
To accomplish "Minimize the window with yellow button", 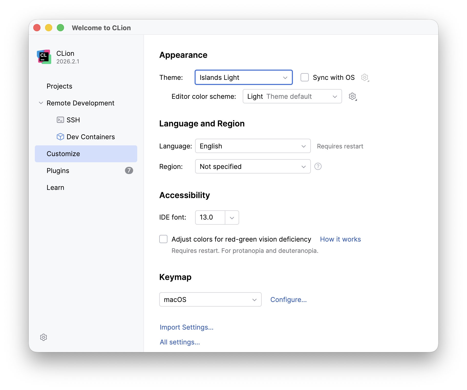I will pos(49,28).
